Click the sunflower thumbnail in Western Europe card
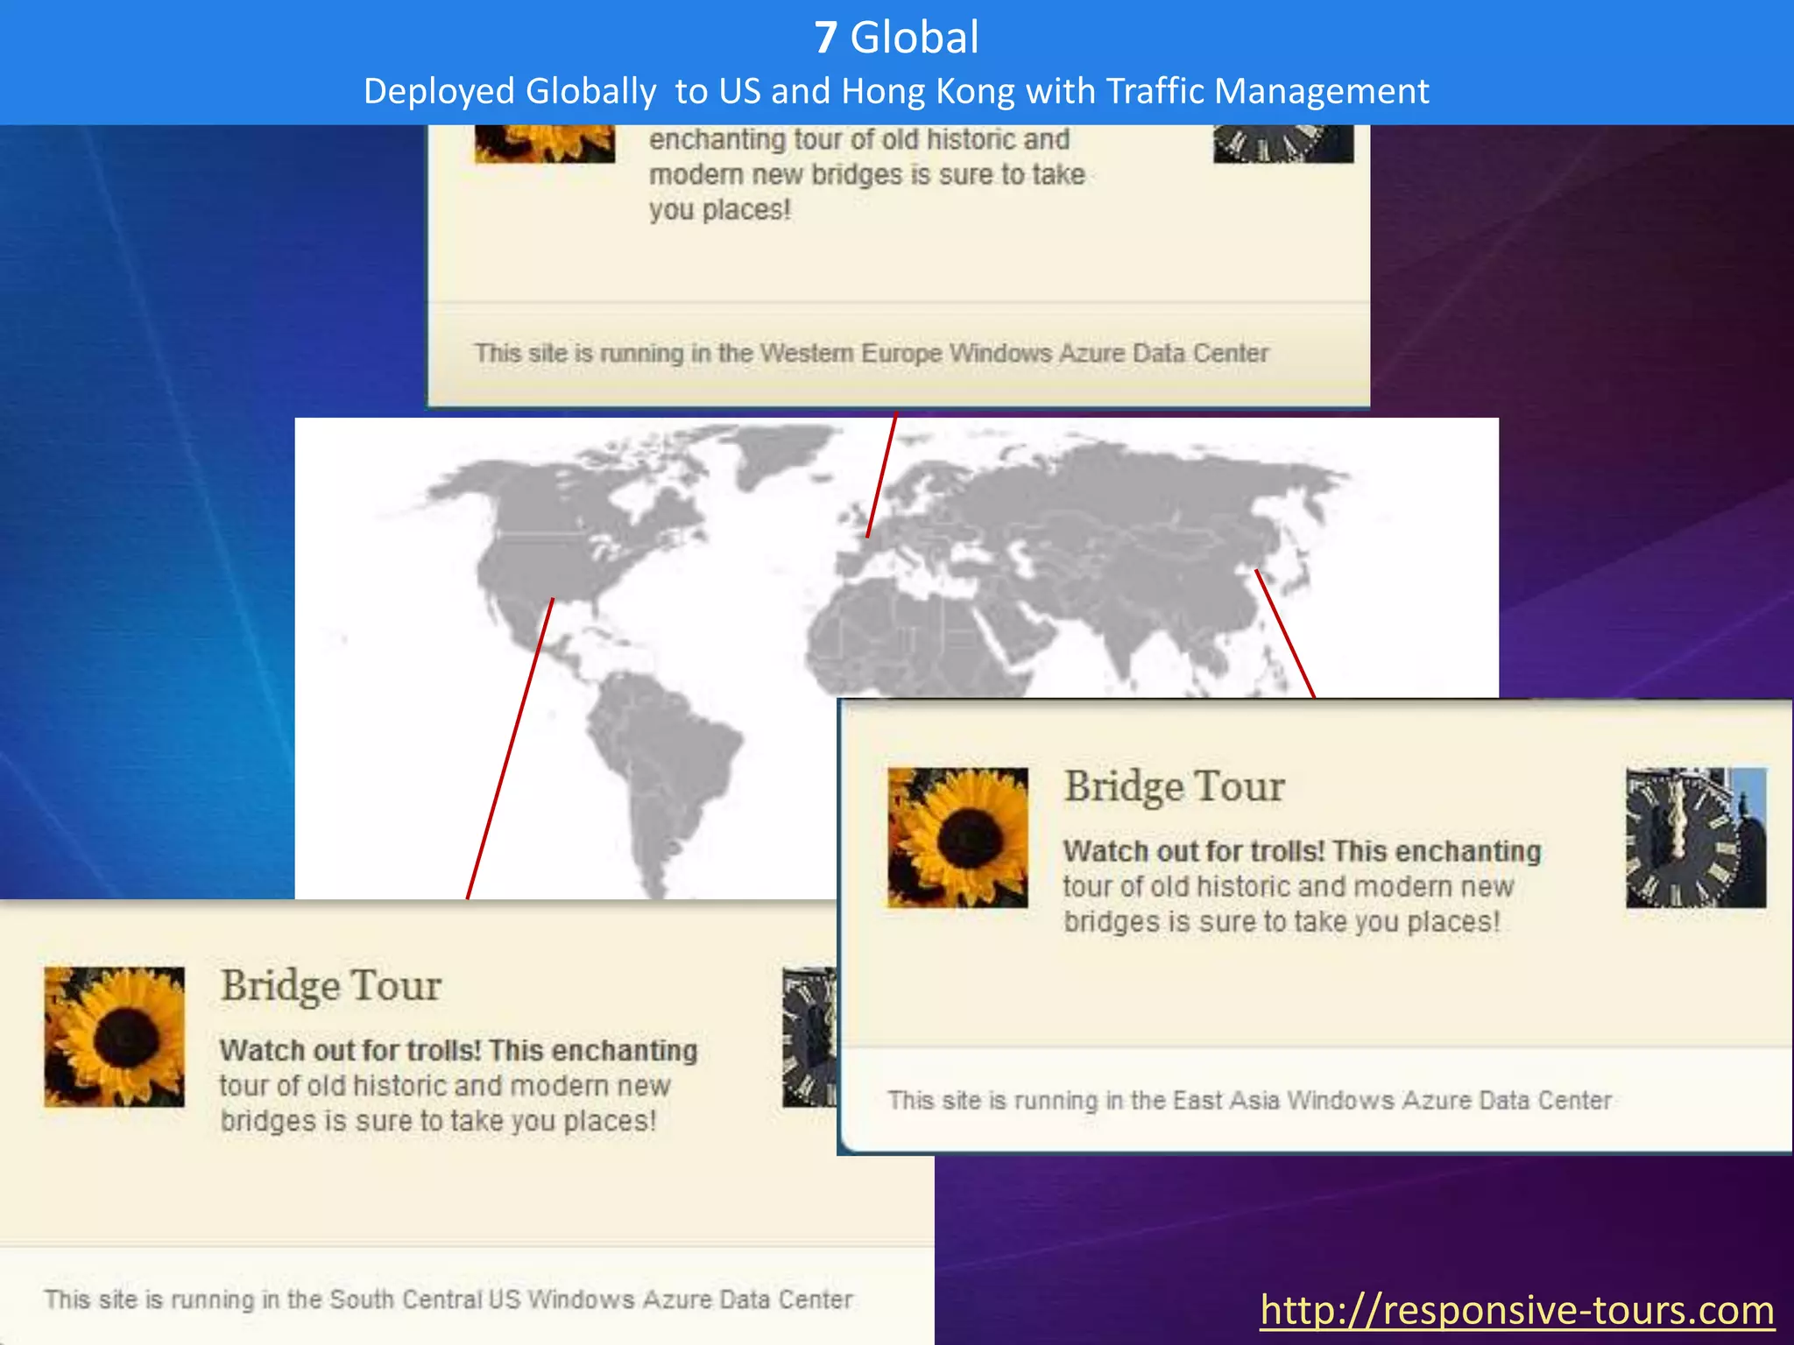Screen dimensions: 1794x1345 click(x=545, y=144)
